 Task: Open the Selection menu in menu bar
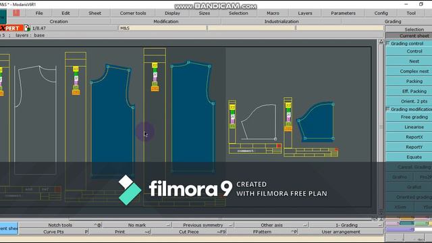(238, 13)
